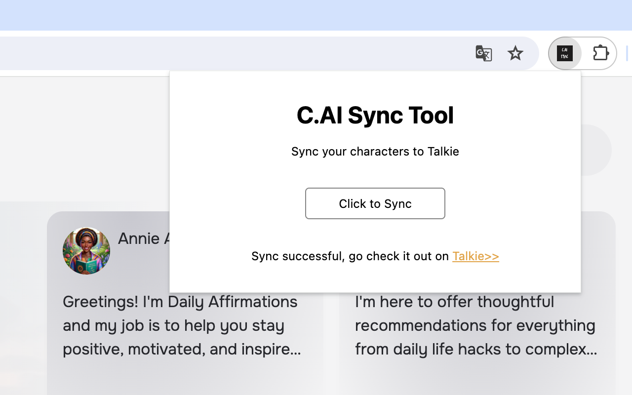Click the Click to Sync button
Viewport: 632px width, 395px height.
pyautogui.click(x=375, y=203)
